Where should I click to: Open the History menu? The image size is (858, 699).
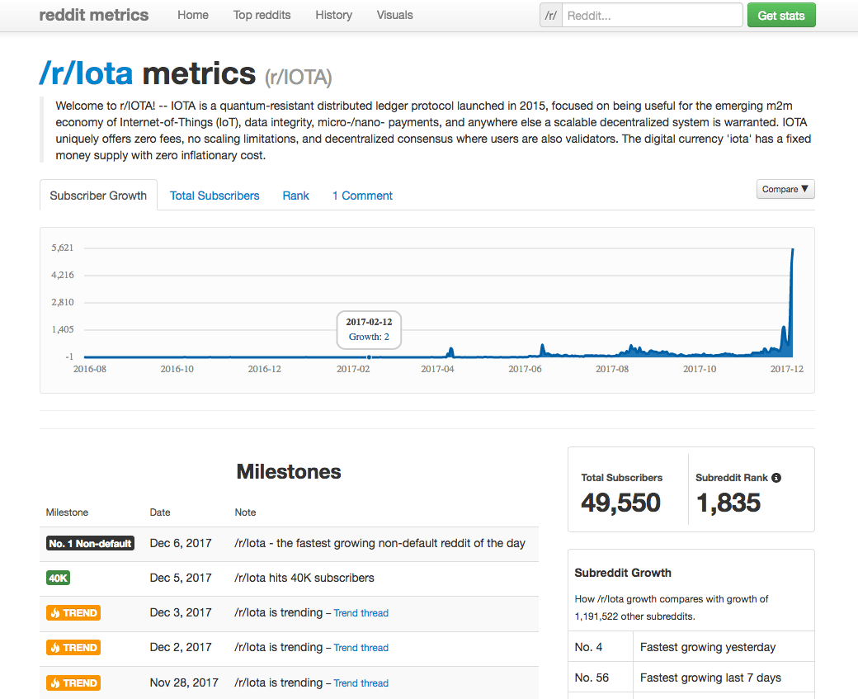click(333, 15)
